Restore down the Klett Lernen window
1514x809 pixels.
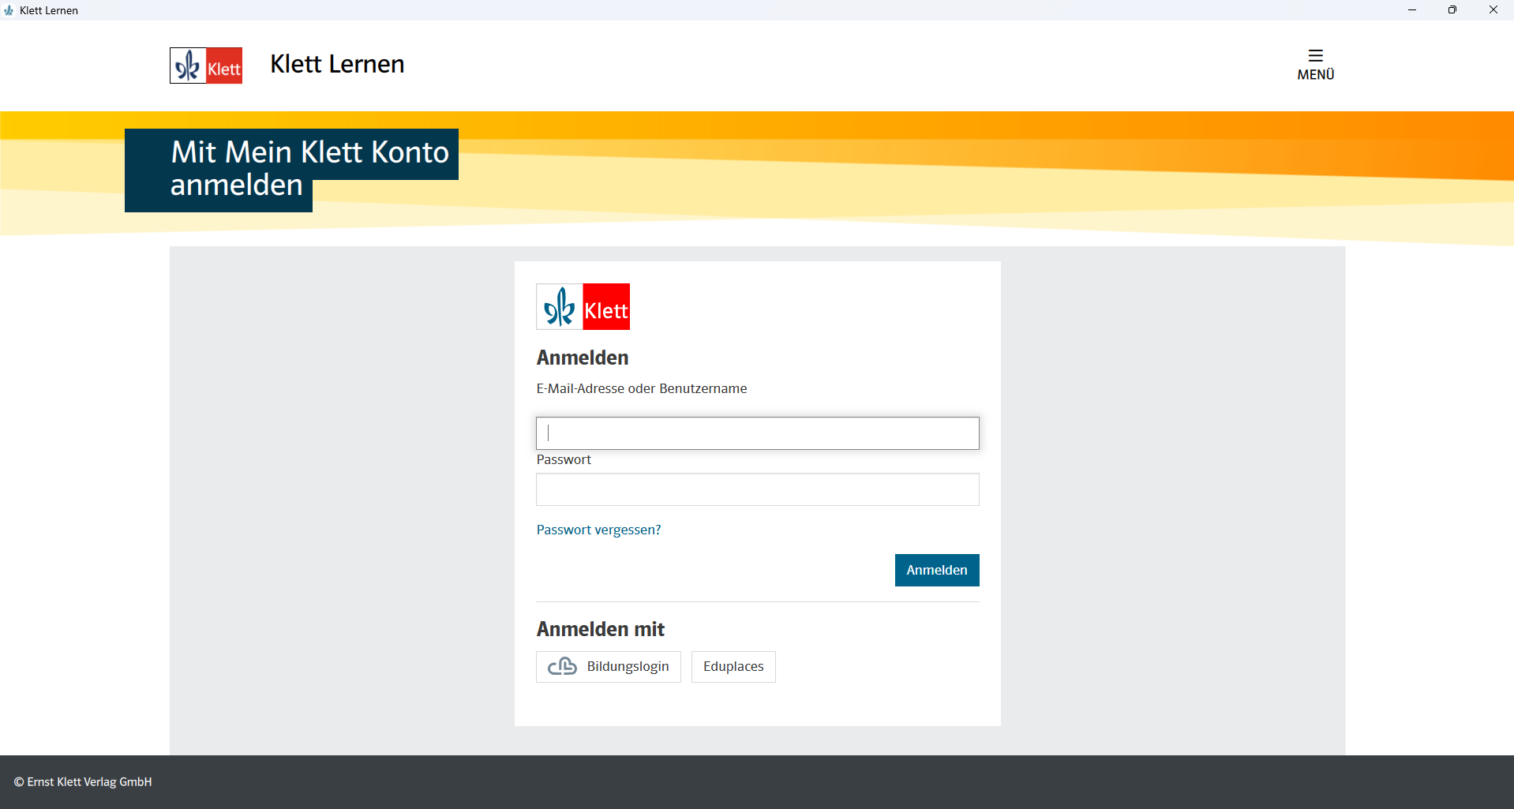coord(1452,10)
